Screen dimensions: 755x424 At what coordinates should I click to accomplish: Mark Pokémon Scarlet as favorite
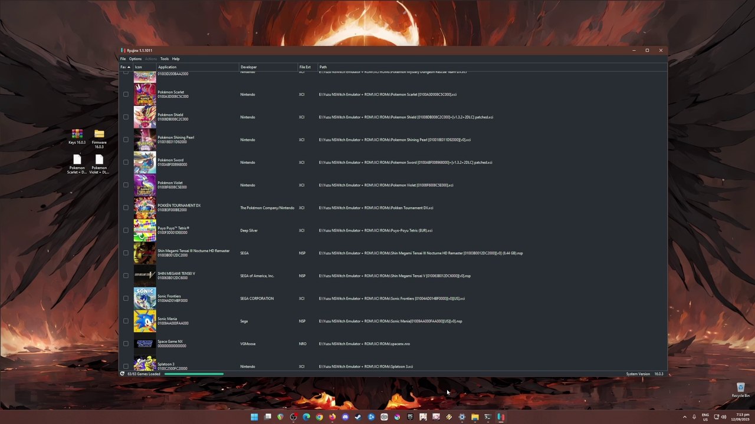click(126, 94)
